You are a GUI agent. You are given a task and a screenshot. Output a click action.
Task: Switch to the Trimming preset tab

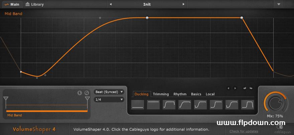(x=161, y=94)
